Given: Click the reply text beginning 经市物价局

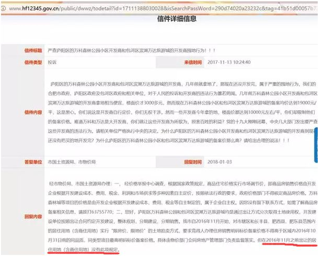Looking at the screenshot, I should click(182, 184).
